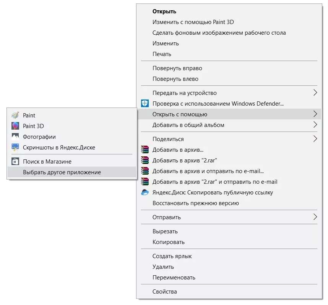The width and height of the screenshot is (328, 305).
Task: Click the Скриншоты в Яндекс.Диске icon
Action: coord(15,147)
